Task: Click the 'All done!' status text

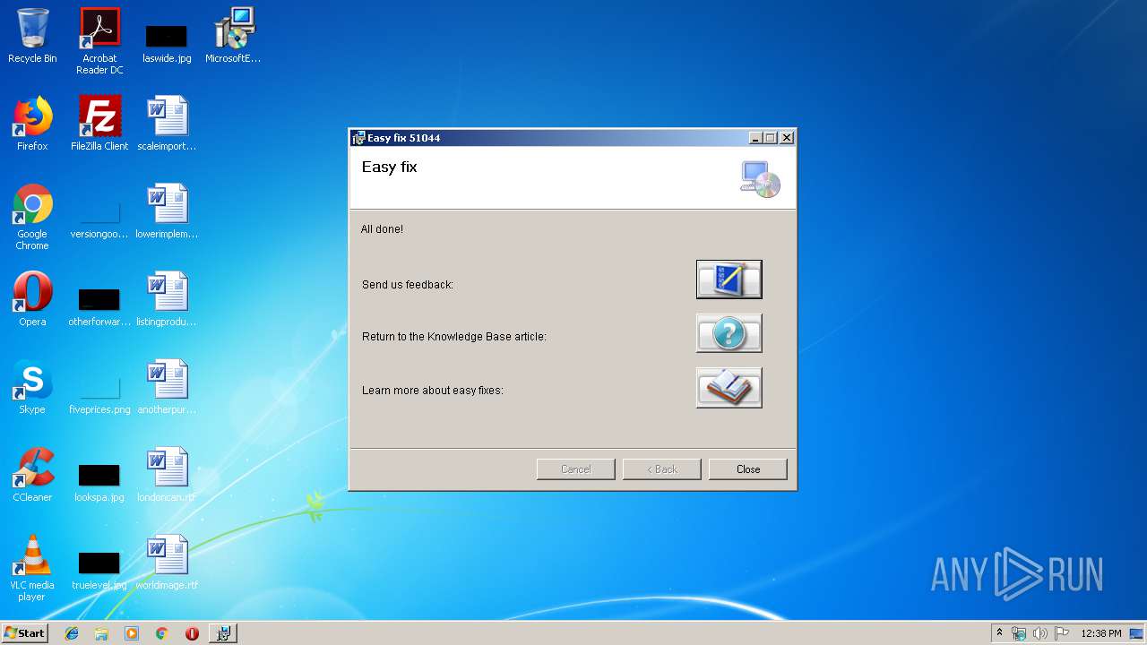Action: (382, 229)
